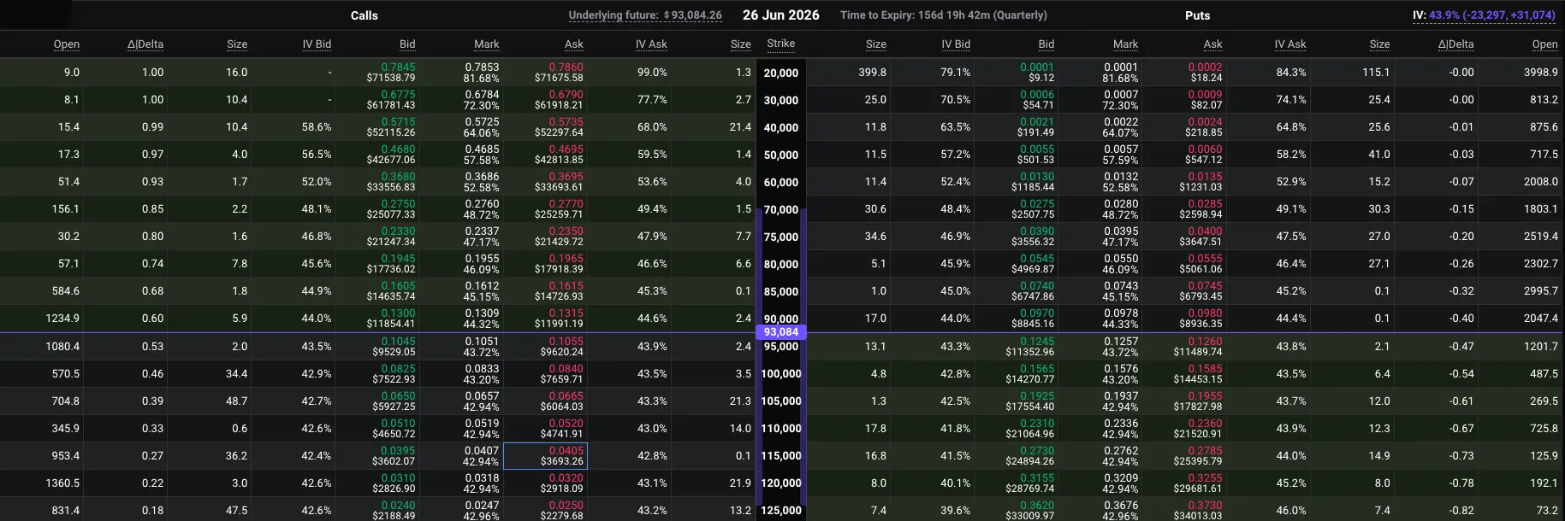1565x521 pixels.
Task: Click the puts Mark column header
Action: (1125, 44)
